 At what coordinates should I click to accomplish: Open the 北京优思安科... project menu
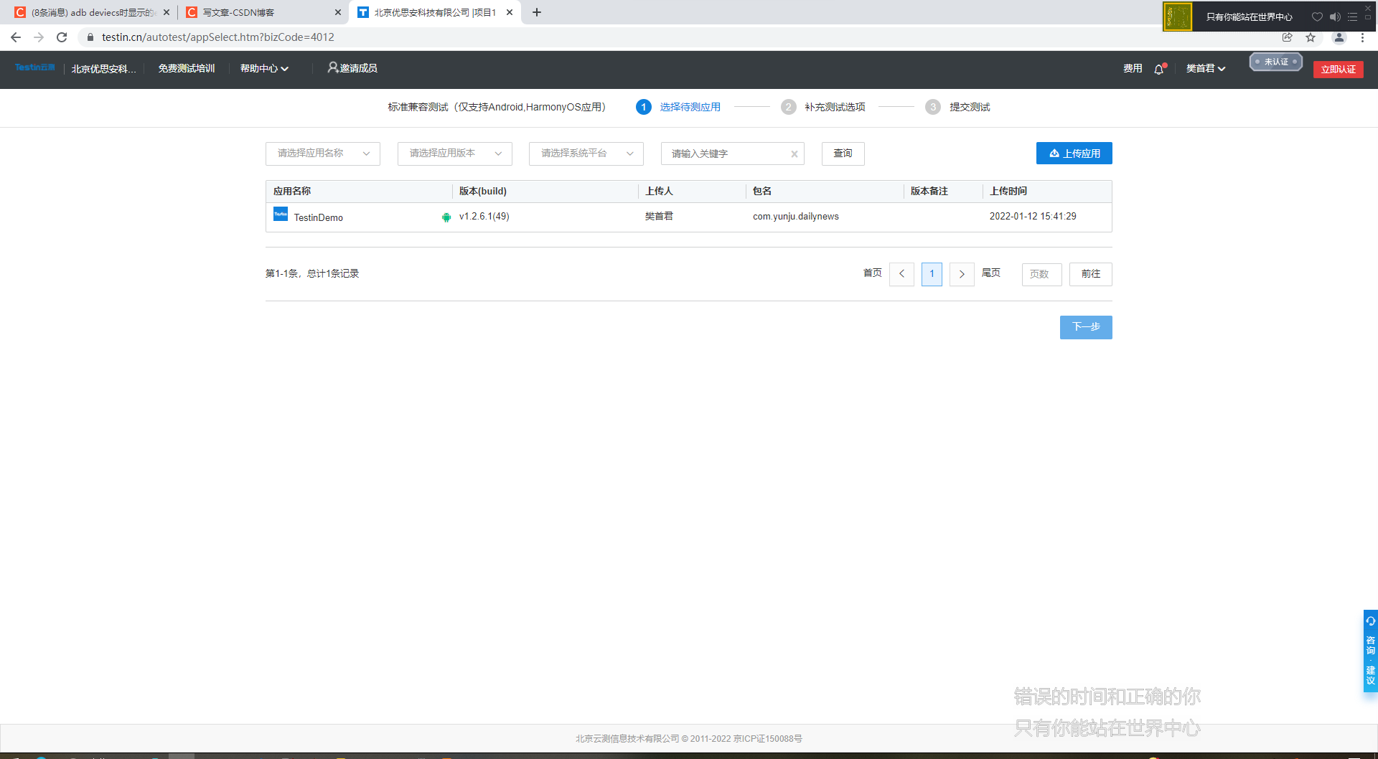coord(103,69)
